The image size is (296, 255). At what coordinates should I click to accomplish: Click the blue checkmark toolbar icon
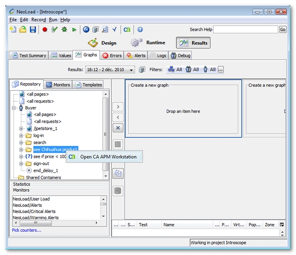tap(115, 30)
